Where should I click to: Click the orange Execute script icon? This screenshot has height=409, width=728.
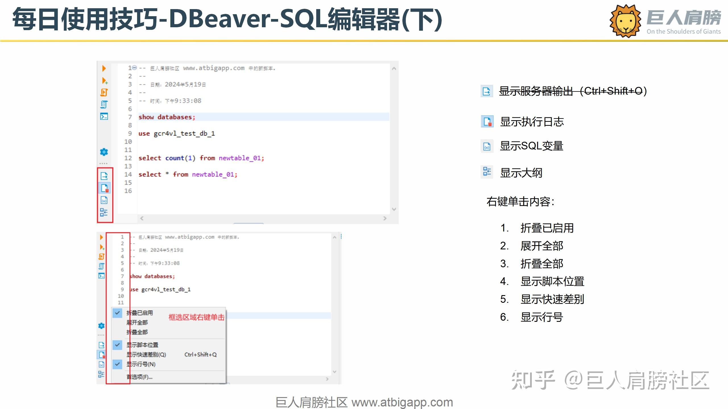(104, 92)
